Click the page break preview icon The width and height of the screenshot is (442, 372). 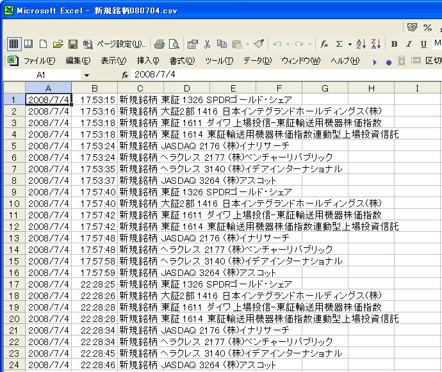click(x=28, y=44)
